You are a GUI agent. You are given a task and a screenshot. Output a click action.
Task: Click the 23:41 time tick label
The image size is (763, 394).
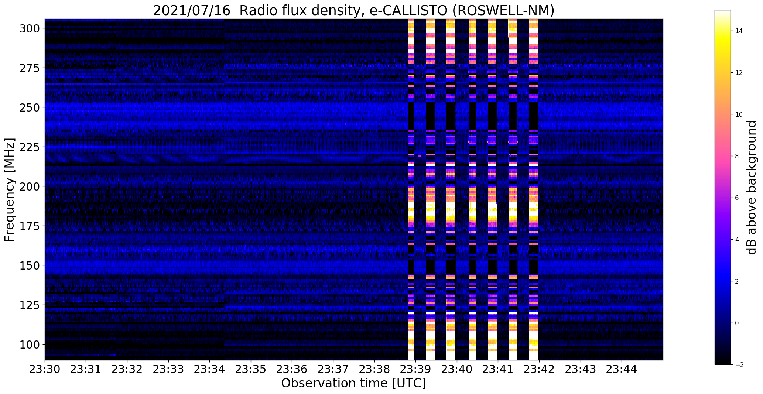[x=498, y=369]
